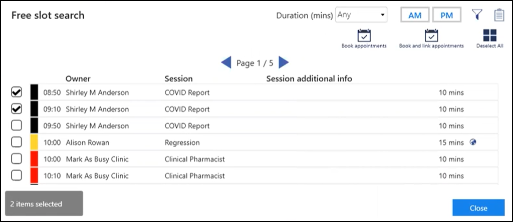
Task: Open the Duration (mins) dropdown
Action: pos(361,15)
